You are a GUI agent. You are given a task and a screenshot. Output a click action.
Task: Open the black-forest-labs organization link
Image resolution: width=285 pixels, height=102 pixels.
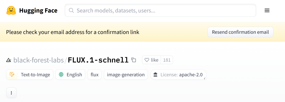38,60
